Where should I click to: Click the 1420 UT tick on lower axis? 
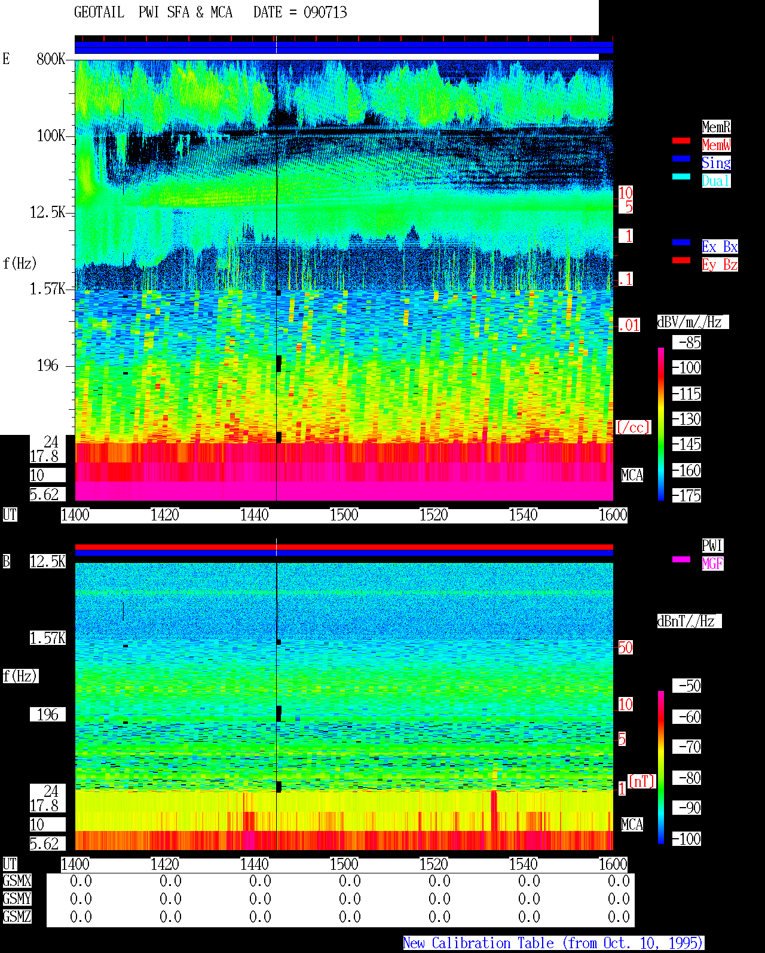[165, 864]
